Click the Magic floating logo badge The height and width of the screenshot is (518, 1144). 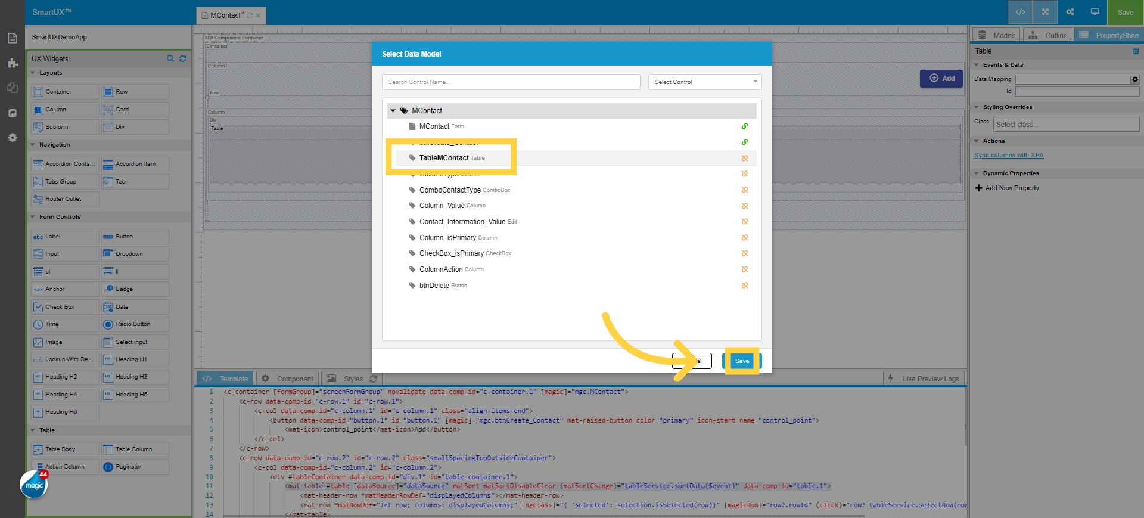[x=34, y=485]
